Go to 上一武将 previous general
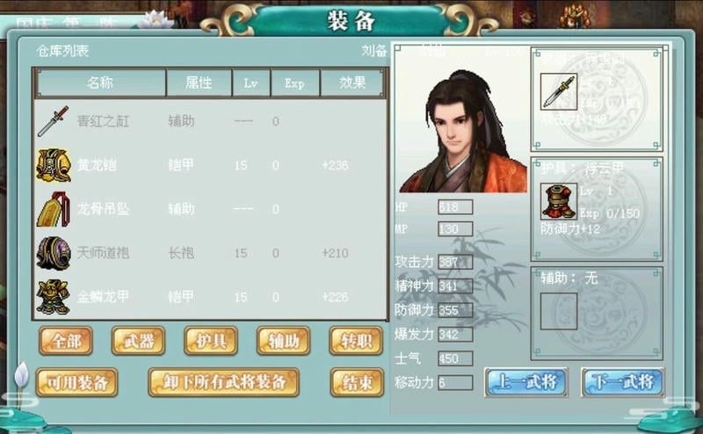This screenshot has width=703, height=434. [x=526, y=382]
